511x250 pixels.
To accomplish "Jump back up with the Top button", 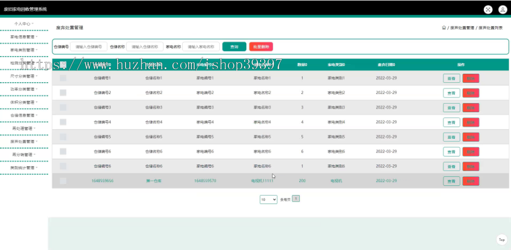I will click(x=501, y=240).
